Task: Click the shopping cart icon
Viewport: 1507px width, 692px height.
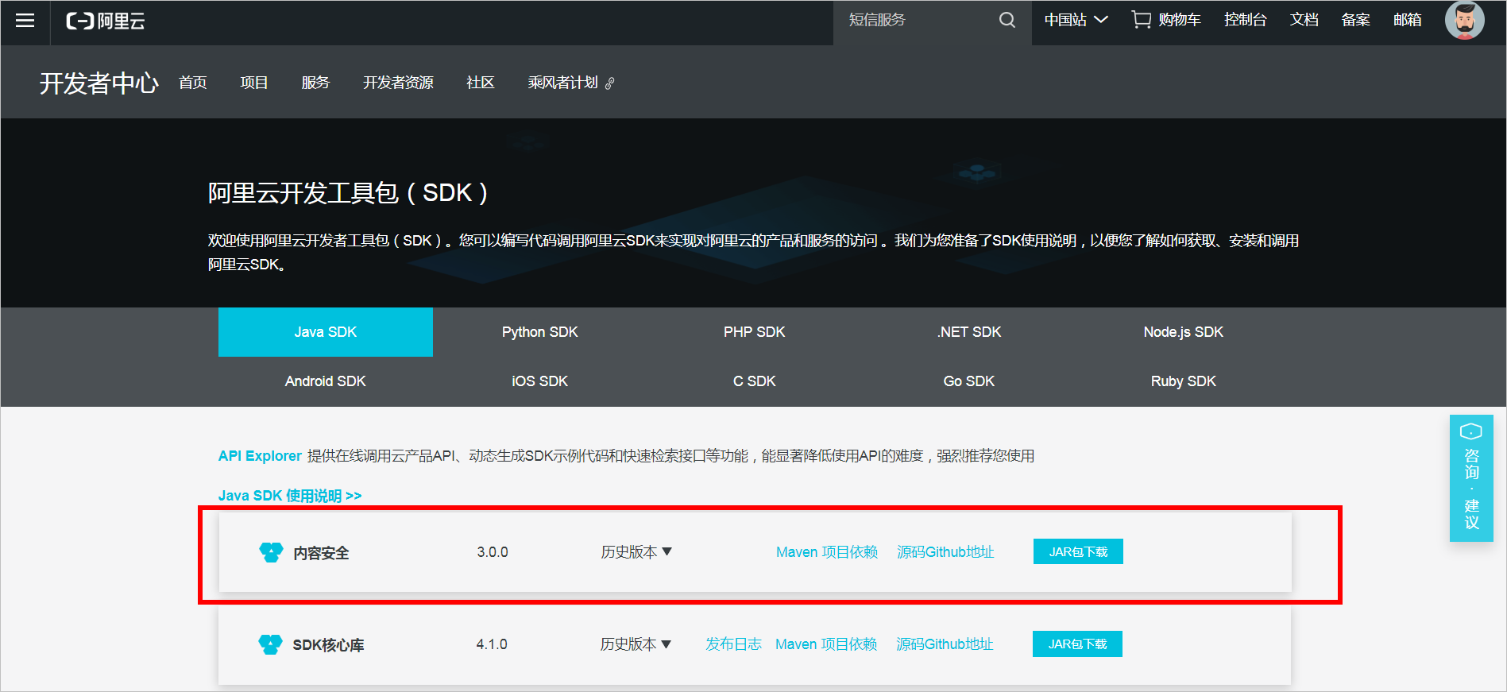Action: click(x=1141, y=20)
